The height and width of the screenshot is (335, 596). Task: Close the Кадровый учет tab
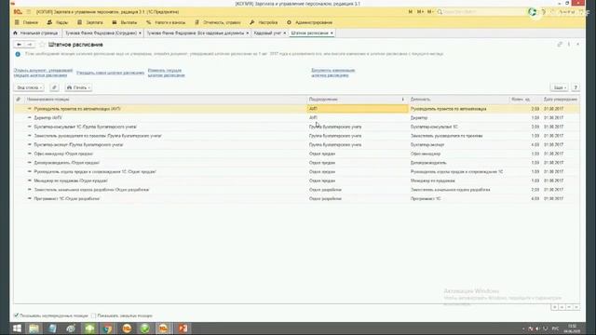pyautogui.click(x=285, y=33)
